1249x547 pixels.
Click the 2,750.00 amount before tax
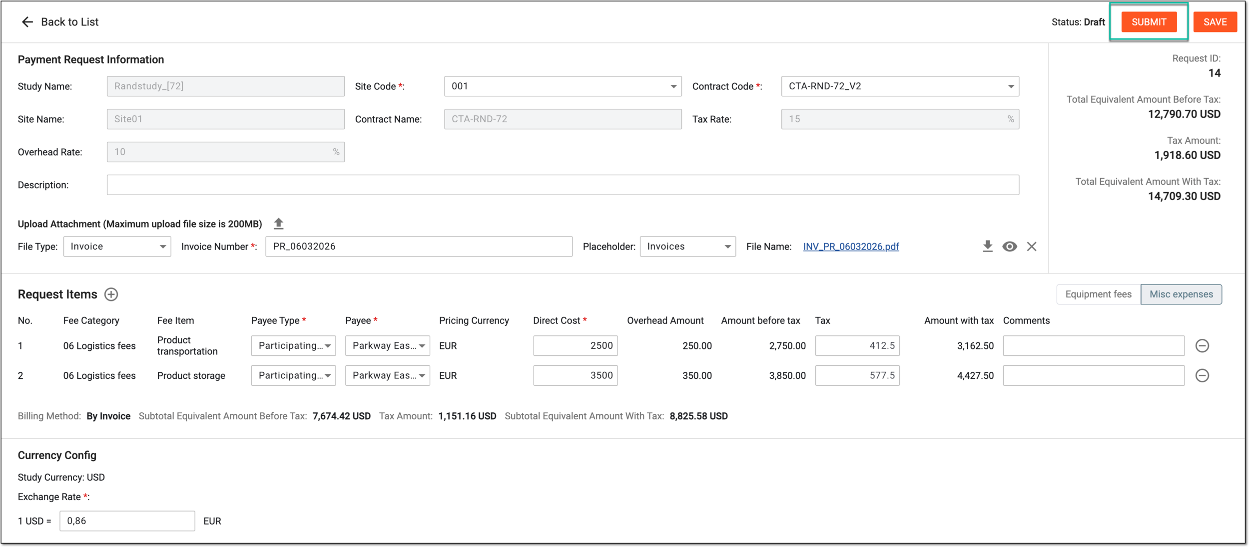pyautogui.click(x=787, y=346)
